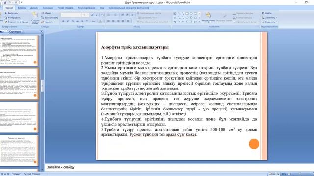Switch to the Структура outline pane tab
The width and height of the screenshot is (314, 176).
(15, 31)
